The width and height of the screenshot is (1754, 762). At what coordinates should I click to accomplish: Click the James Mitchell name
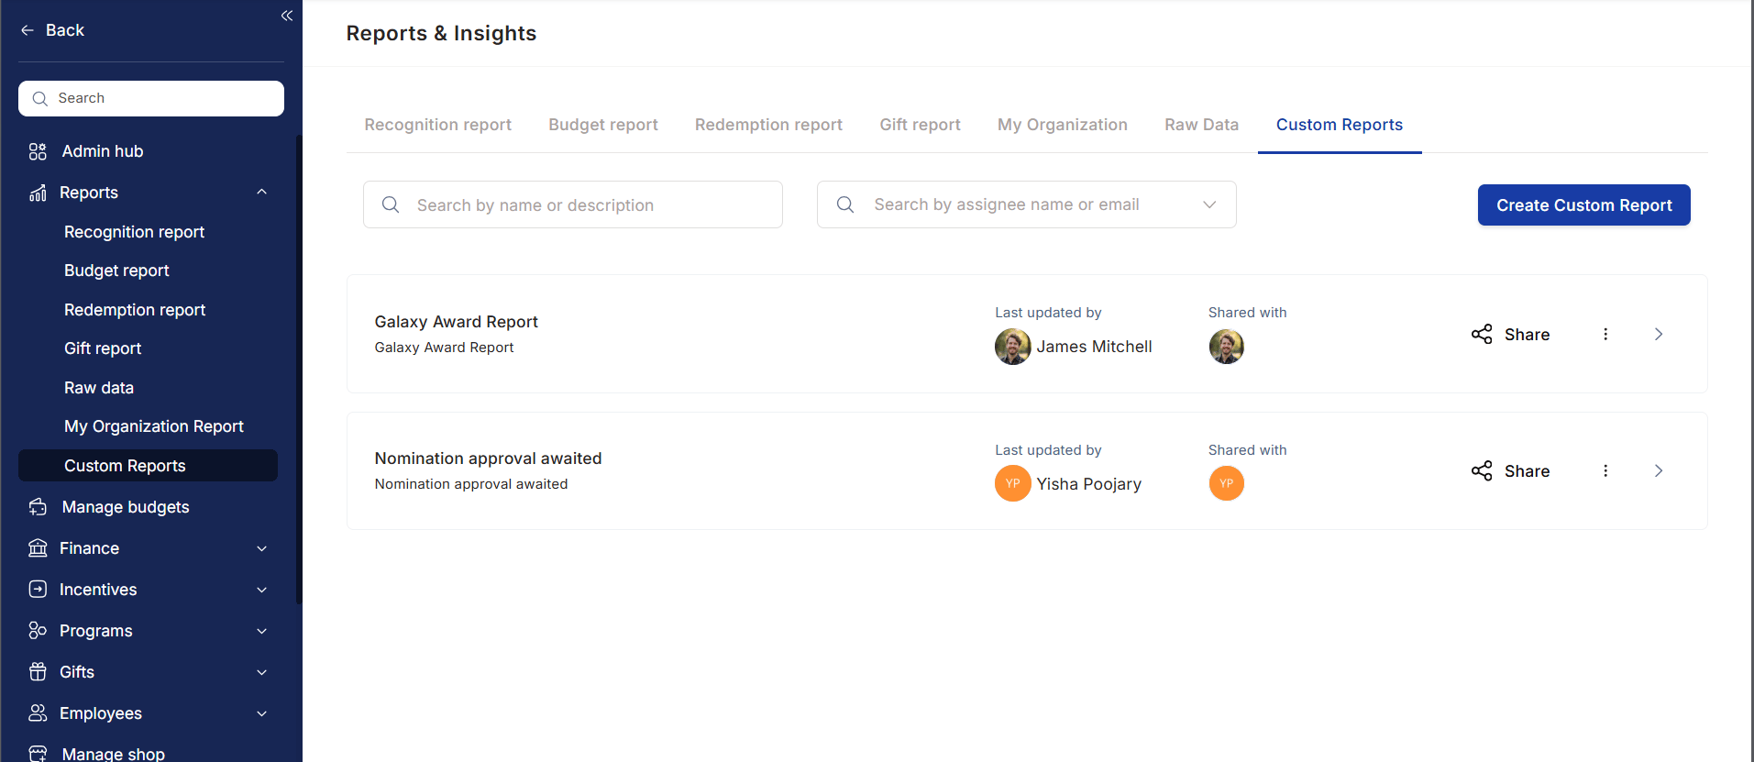tap(1094, 347)
